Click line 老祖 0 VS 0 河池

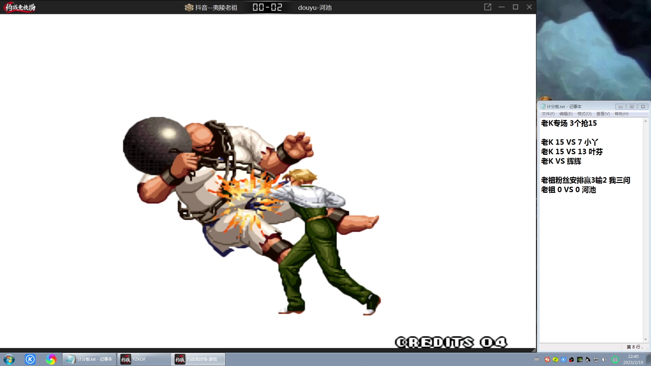(568, 190)
